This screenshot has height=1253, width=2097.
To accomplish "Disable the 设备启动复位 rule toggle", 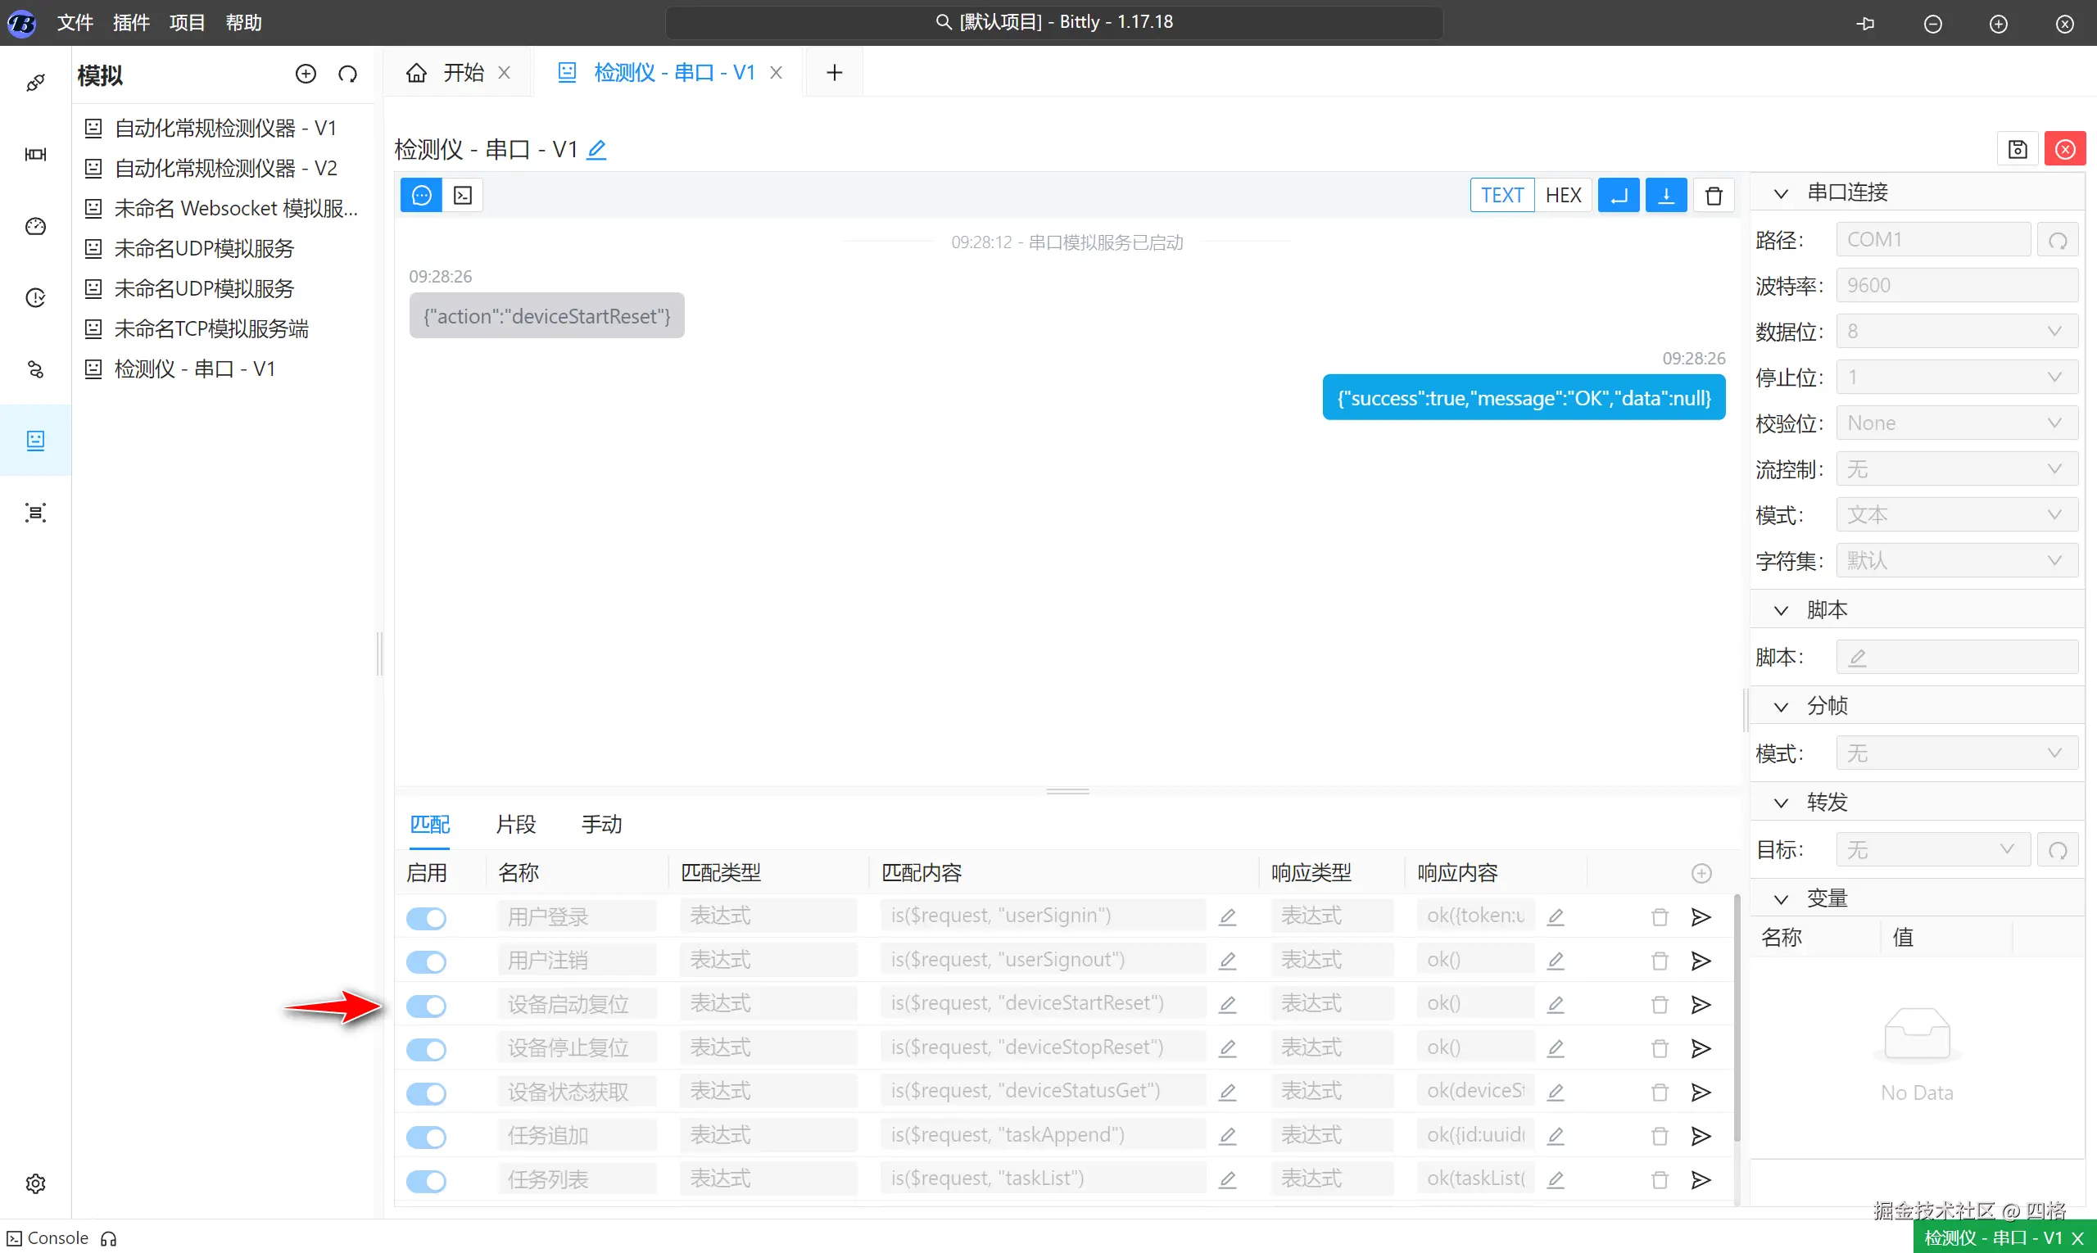I will [426, 1006].
